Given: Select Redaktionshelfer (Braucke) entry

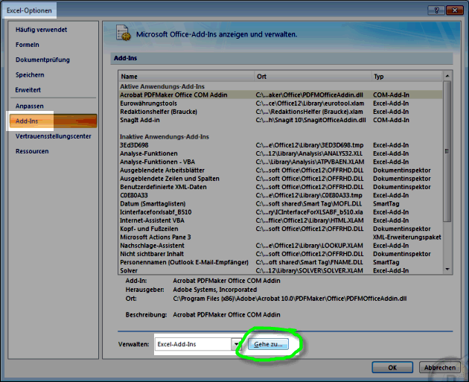Looking at the screenshot, I should (280, 112).
